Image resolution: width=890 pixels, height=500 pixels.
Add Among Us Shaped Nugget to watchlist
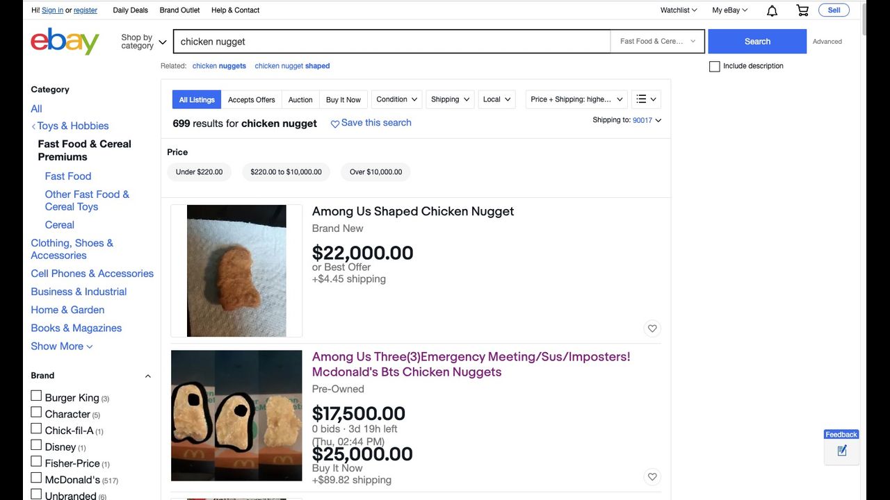[652, 328]
